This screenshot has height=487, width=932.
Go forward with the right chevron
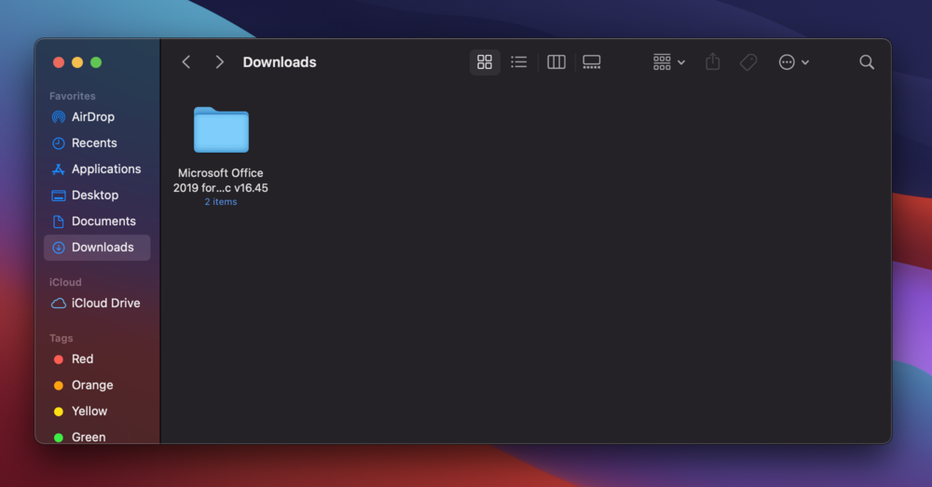point(219,62)
